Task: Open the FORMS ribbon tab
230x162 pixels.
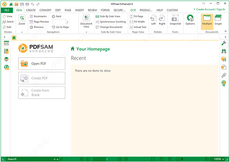Action: pos(105,10)
